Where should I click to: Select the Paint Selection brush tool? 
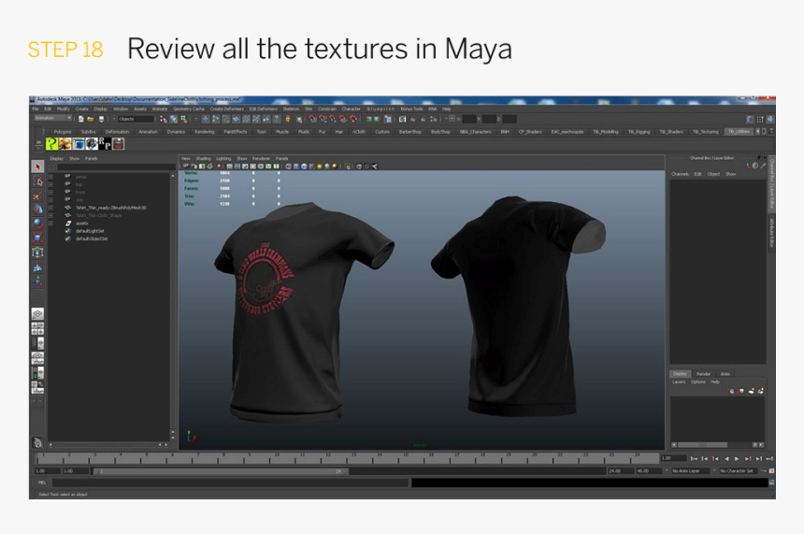pos(37,195)
